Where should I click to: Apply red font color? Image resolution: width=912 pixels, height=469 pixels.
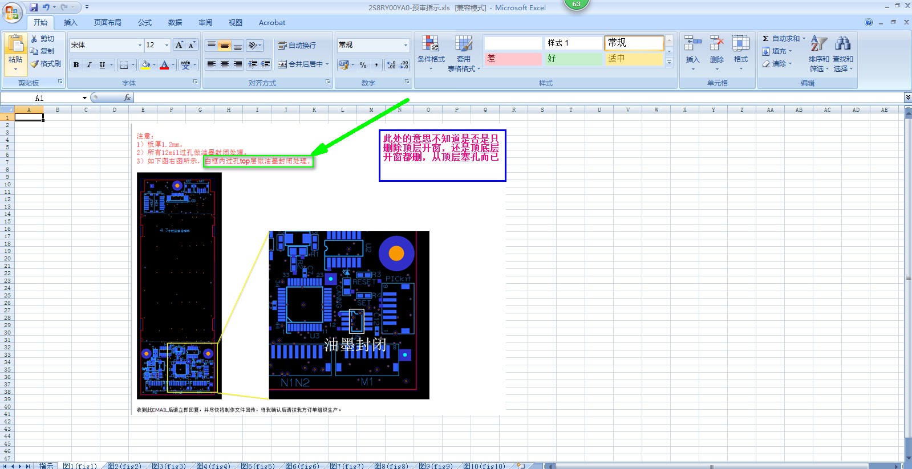click(164, 65)
